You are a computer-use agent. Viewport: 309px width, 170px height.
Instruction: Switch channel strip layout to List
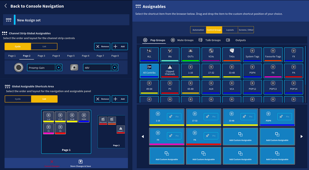pos(44,47)
